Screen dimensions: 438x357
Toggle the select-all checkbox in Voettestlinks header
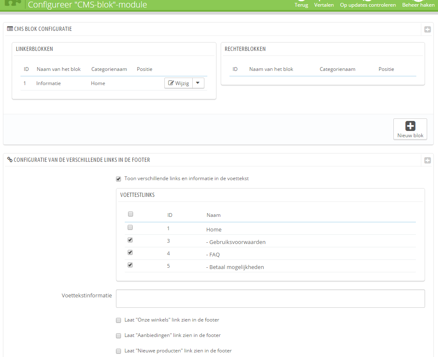(131, 214)
